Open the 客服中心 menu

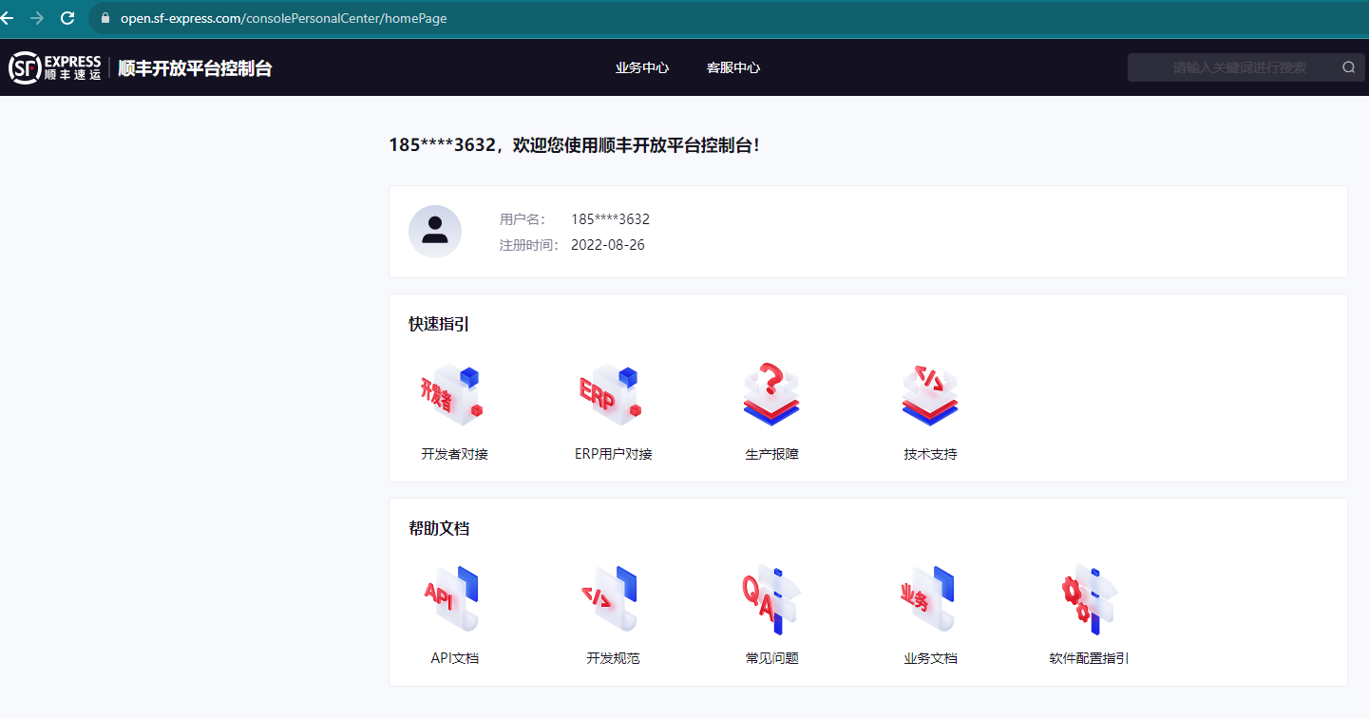coord(733,67)
